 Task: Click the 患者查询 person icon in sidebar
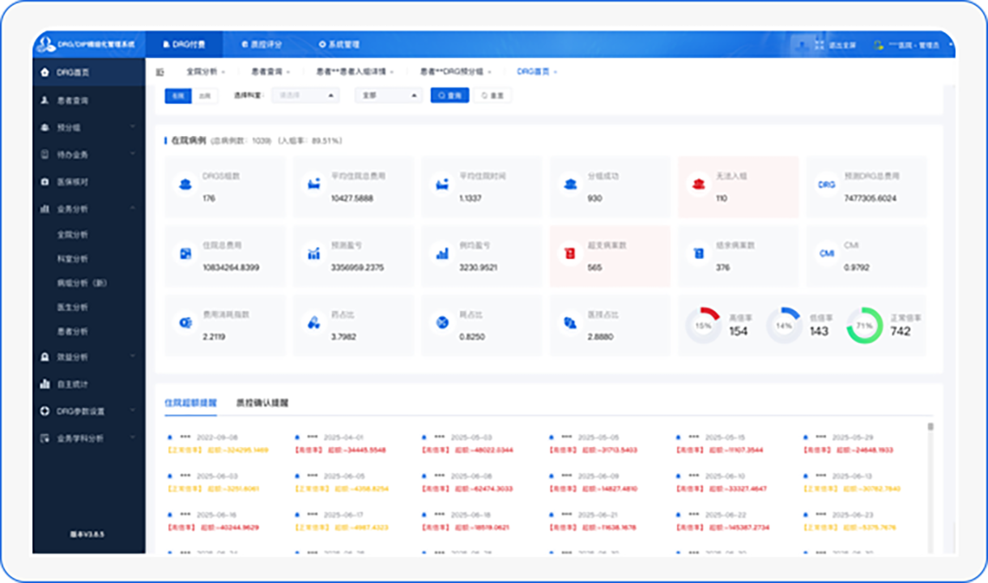click(x=45, y=100)
